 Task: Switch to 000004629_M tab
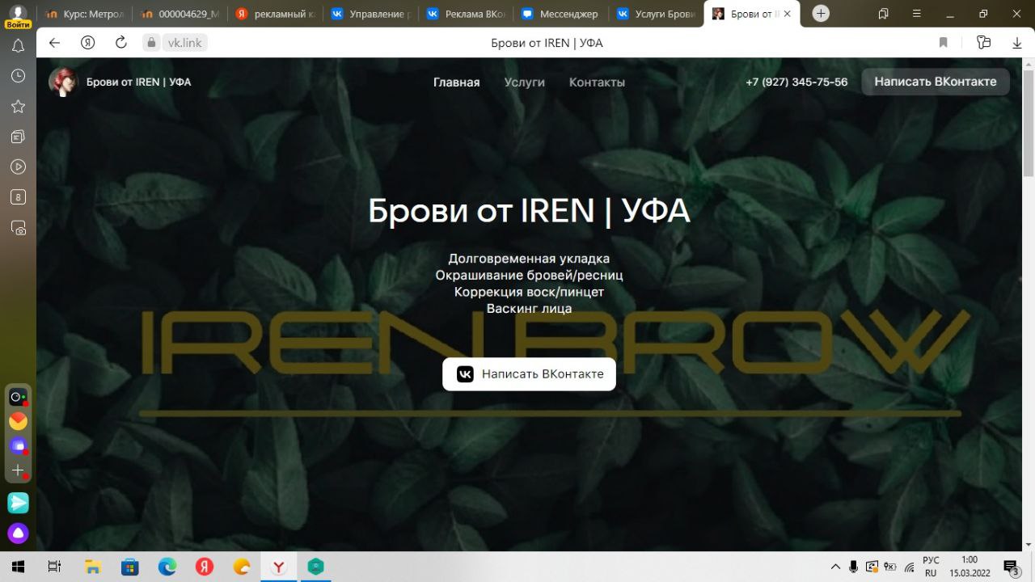point(180,14)
